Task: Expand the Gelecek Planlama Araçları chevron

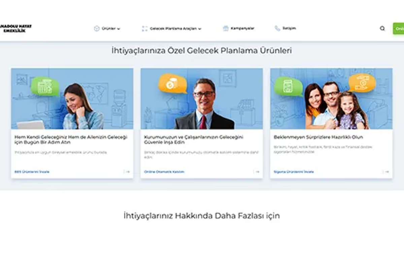Action: [200, 29]
